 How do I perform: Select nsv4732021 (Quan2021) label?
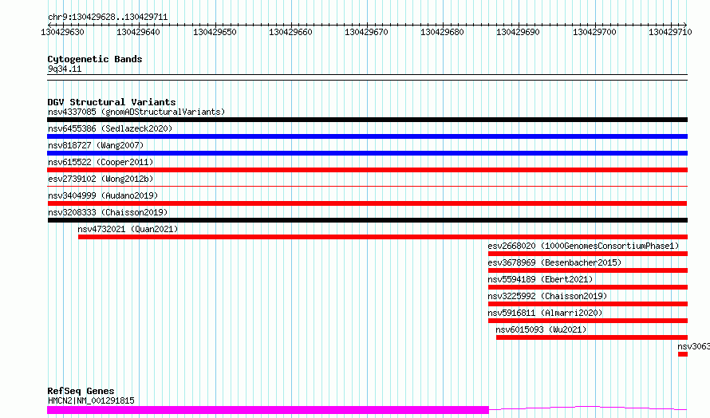pyautogui.click(x=128, y=229)
